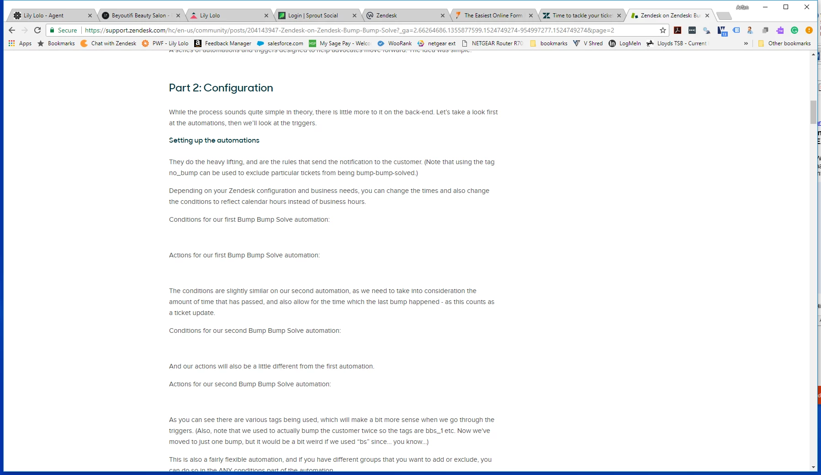Click the scrollbar down arrow
Screen dimensions: 821x475
coord(813,467)
